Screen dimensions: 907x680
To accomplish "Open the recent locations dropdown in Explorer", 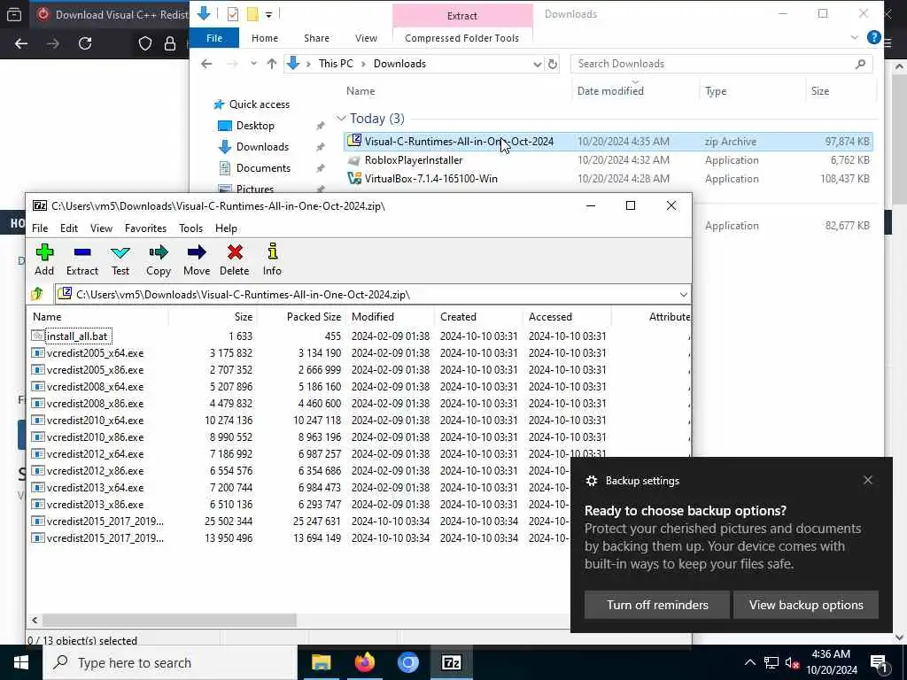I will 253,64.
